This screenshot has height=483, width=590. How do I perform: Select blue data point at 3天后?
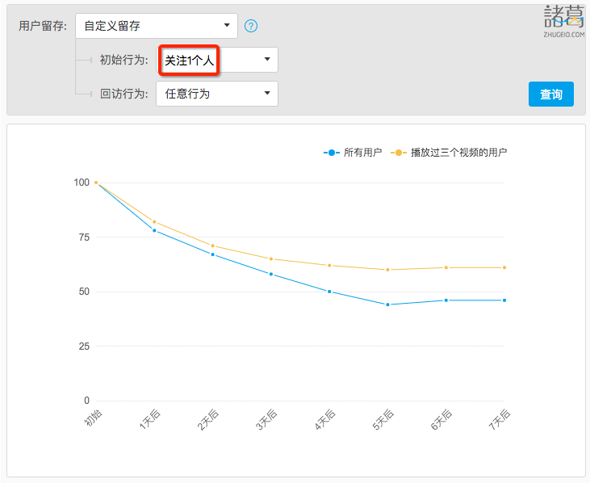click(x=271, y=274)
